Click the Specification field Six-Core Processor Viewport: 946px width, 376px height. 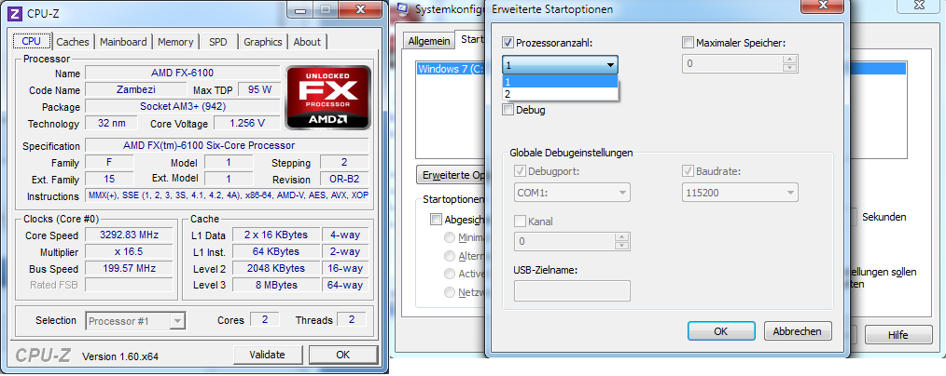tap(227, 145)
